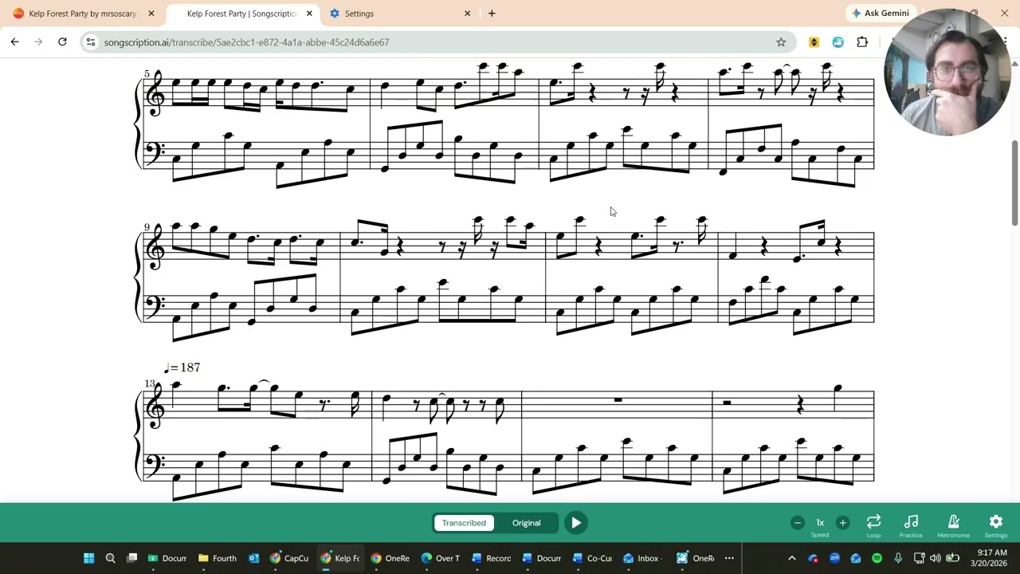
Task: Click measure number 5 in the score
Action: pyautogui.click(x=147, y=73)
